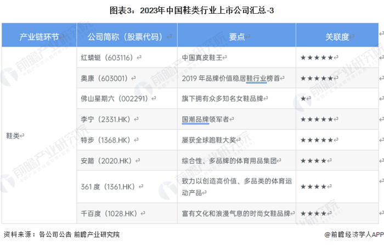Select the 奥康（603001） cell
Viewport: 384px width, 245px height.
coord(127,78)
